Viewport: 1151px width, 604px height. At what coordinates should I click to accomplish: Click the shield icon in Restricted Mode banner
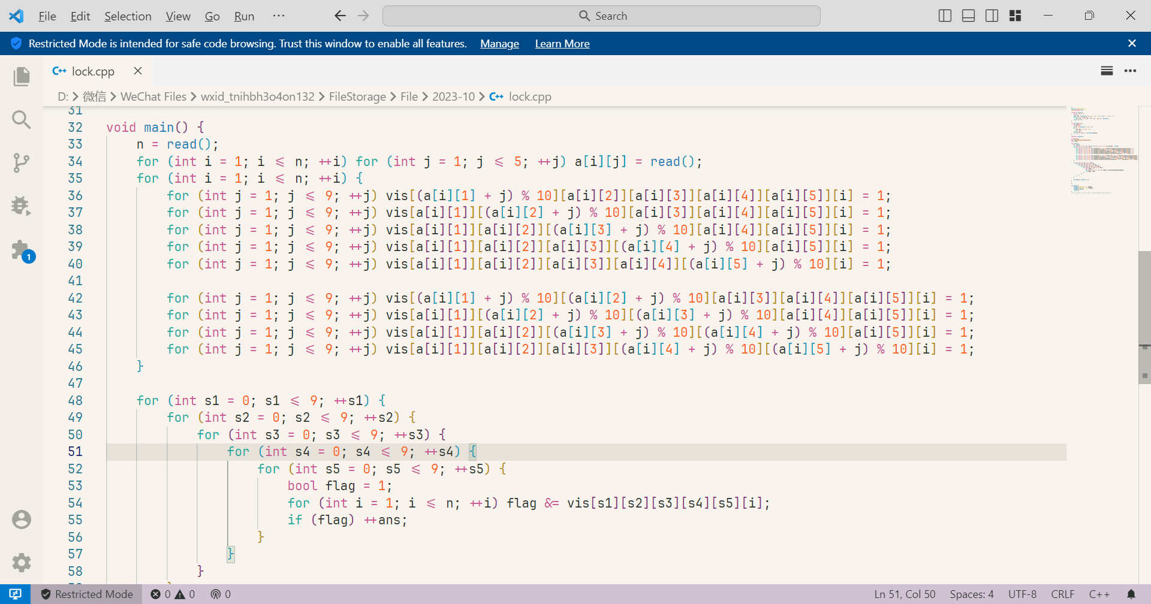16,43
